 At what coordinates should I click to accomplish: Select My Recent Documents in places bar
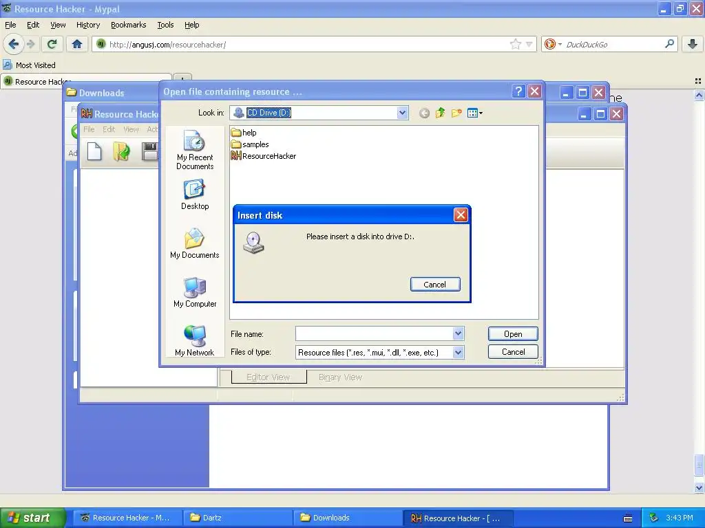click(x=195, y=150)
